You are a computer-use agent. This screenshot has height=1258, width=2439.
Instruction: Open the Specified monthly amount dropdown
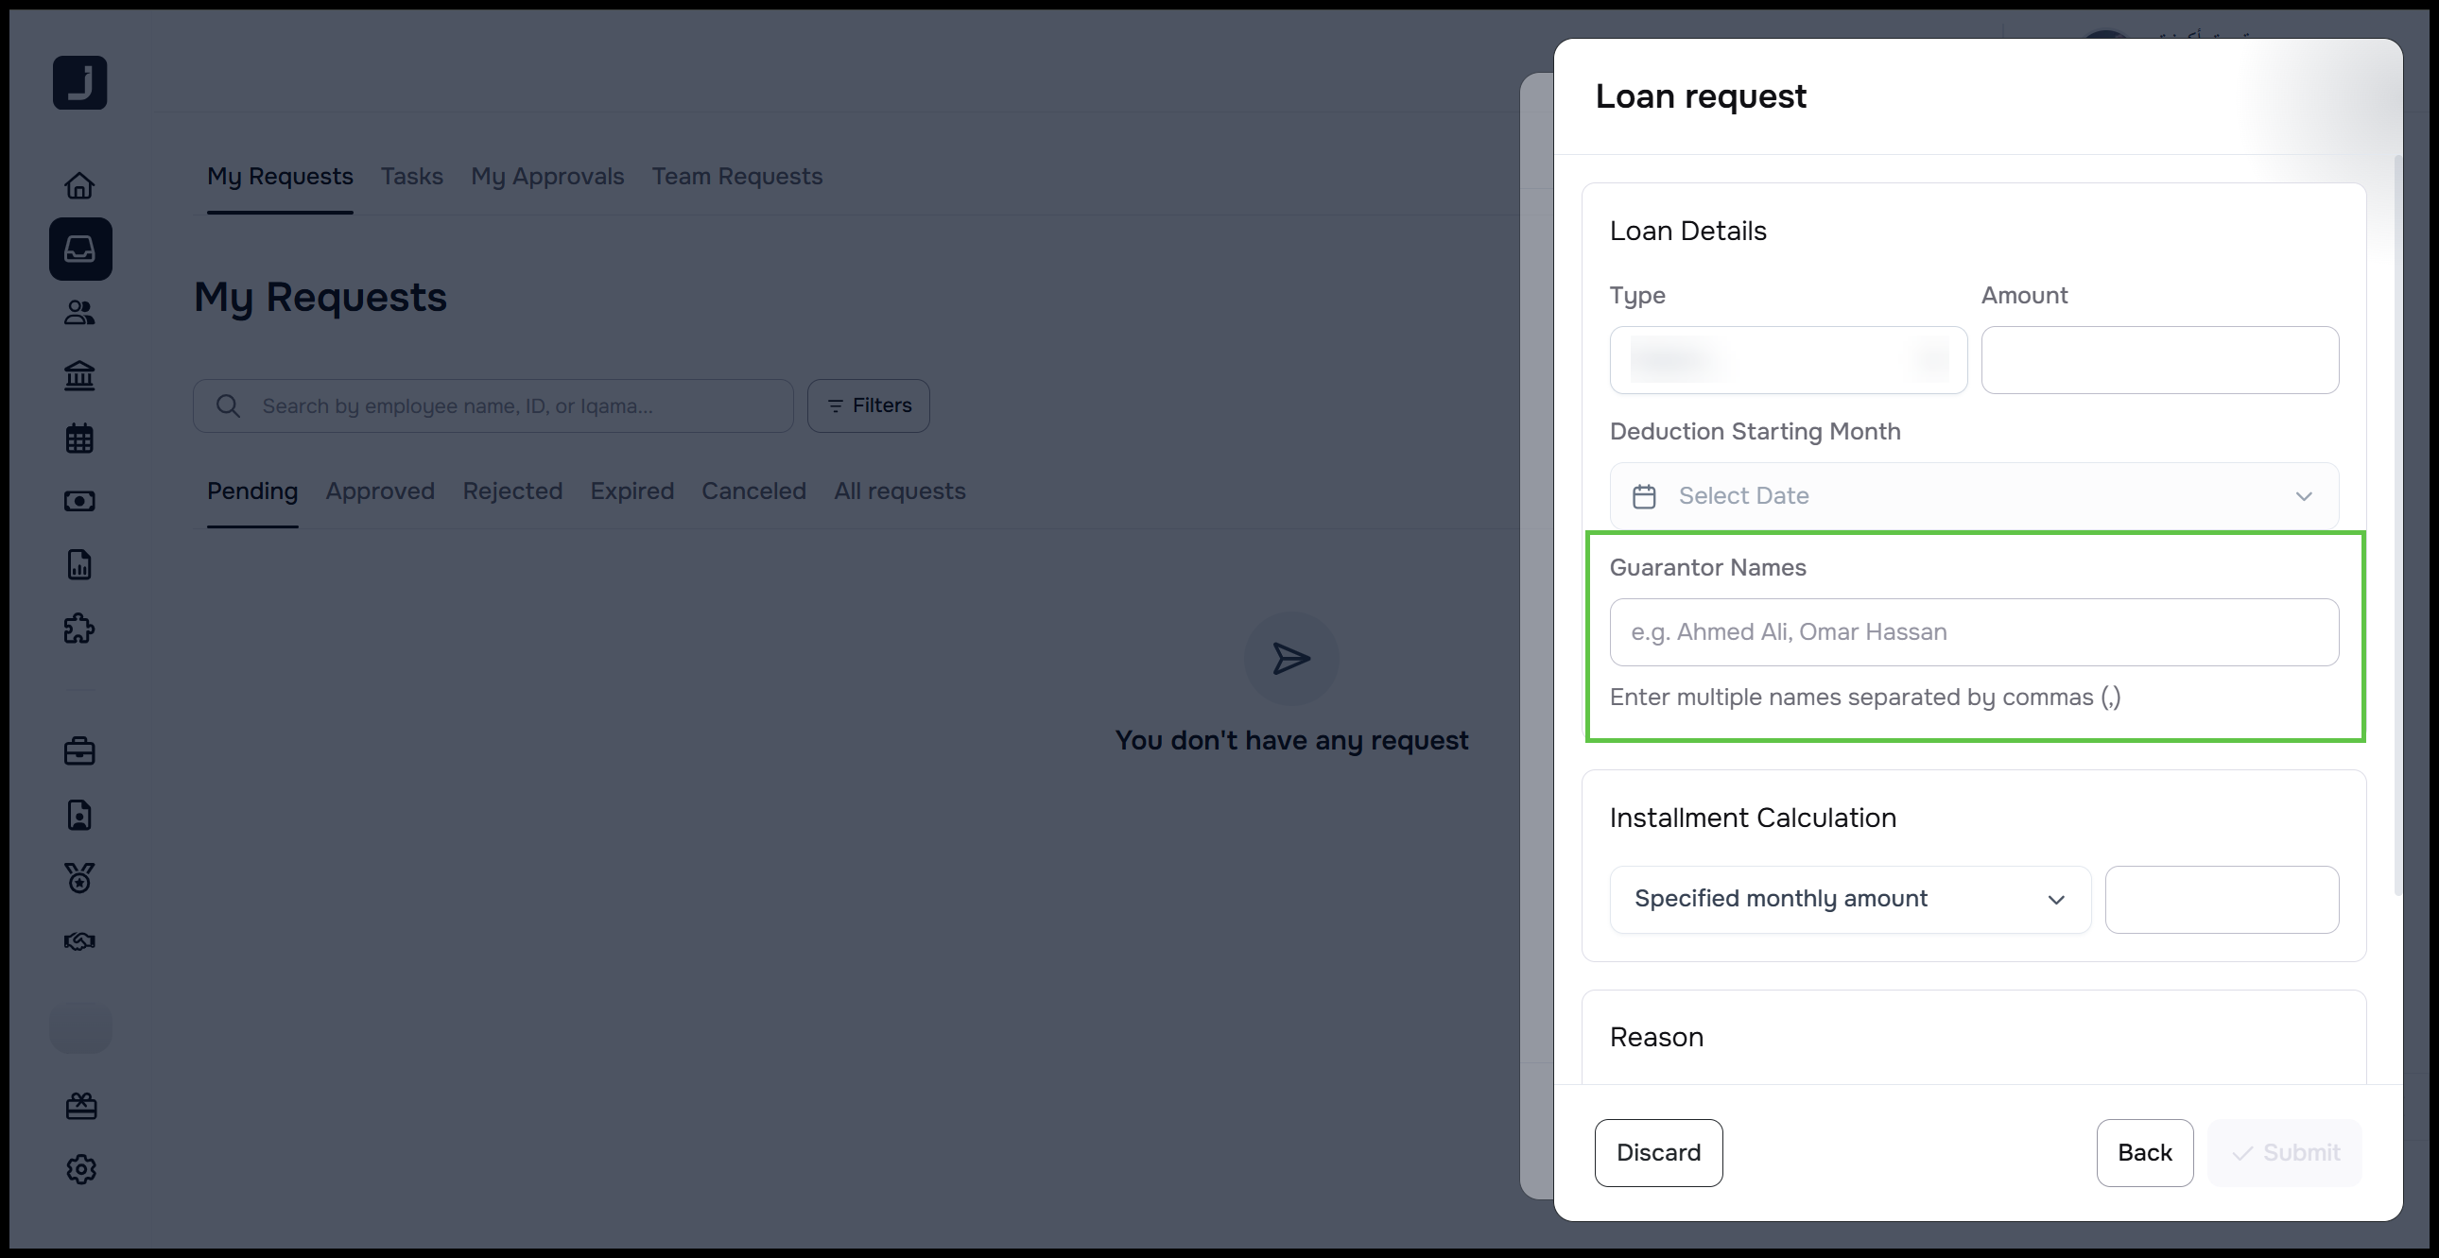coord(1849,899)
